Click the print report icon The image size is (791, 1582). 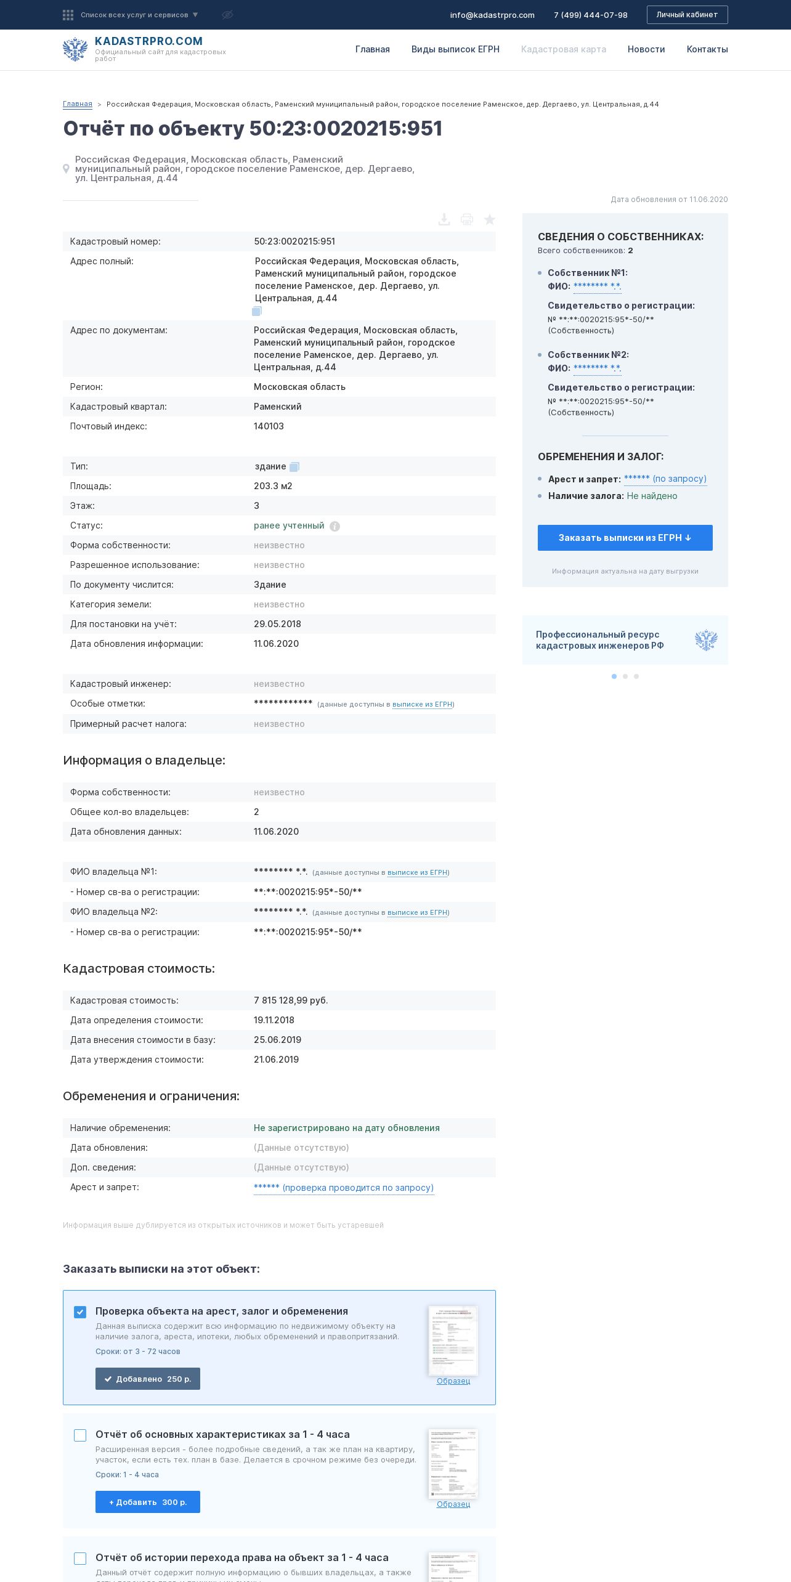(467, 219)
